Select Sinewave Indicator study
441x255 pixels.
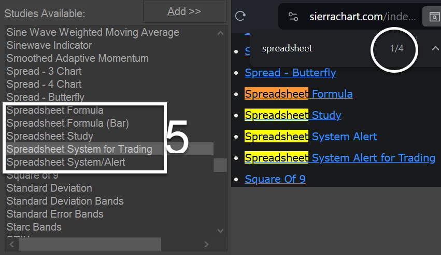pyautogui.click(x=49, y=45)
